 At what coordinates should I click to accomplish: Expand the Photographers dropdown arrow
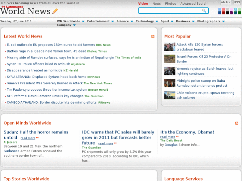tap(223, 21)
